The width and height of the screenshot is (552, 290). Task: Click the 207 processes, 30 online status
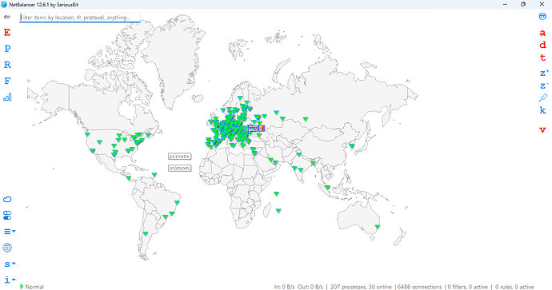(x=361, y=287)
